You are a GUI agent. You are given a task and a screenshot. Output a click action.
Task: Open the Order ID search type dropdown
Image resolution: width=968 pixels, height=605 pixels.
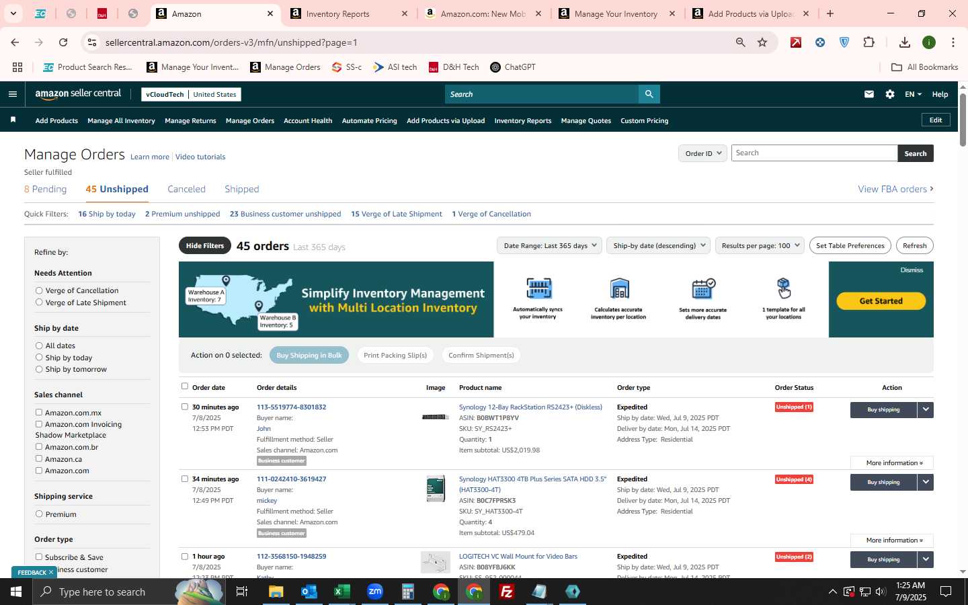(702, 153)
